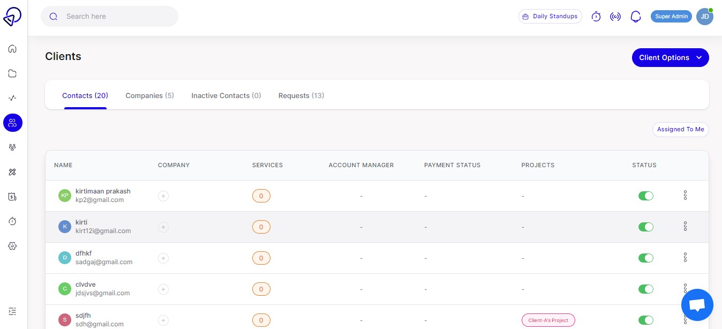The width and height of the screenshot is (722, 329).
Task: Open the billing invoice icon in sidebar
Action: coord(12,197)
